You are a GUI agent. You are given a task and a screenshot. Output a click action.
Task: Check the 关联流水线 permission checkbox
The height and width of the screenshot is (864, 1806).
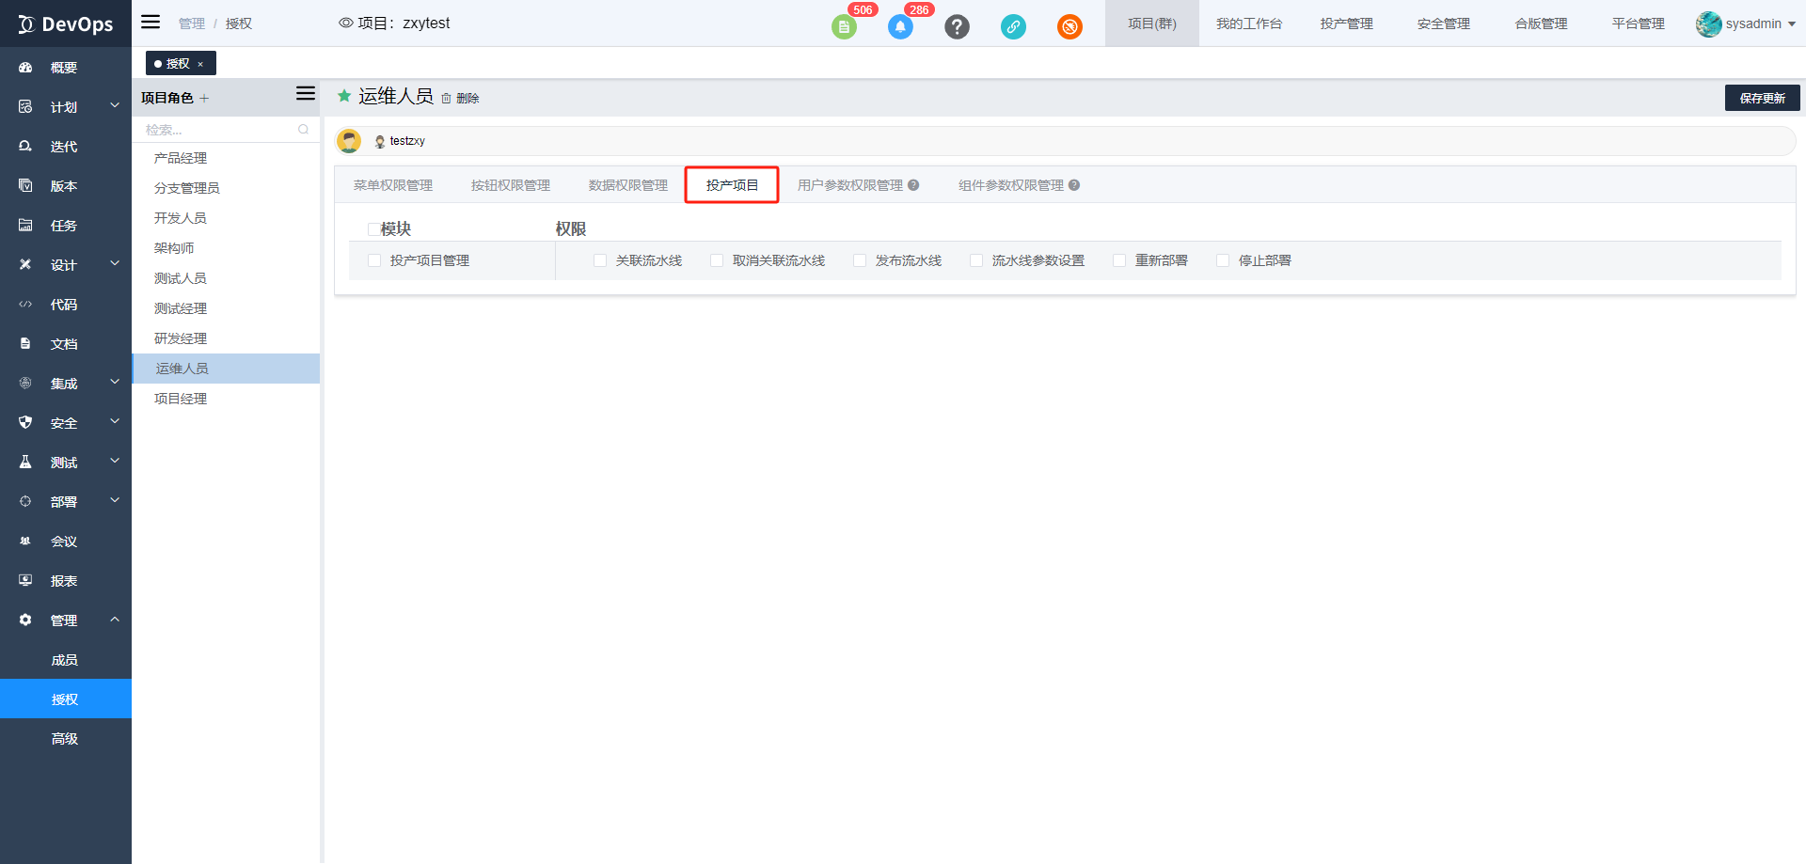coord(600,260)
